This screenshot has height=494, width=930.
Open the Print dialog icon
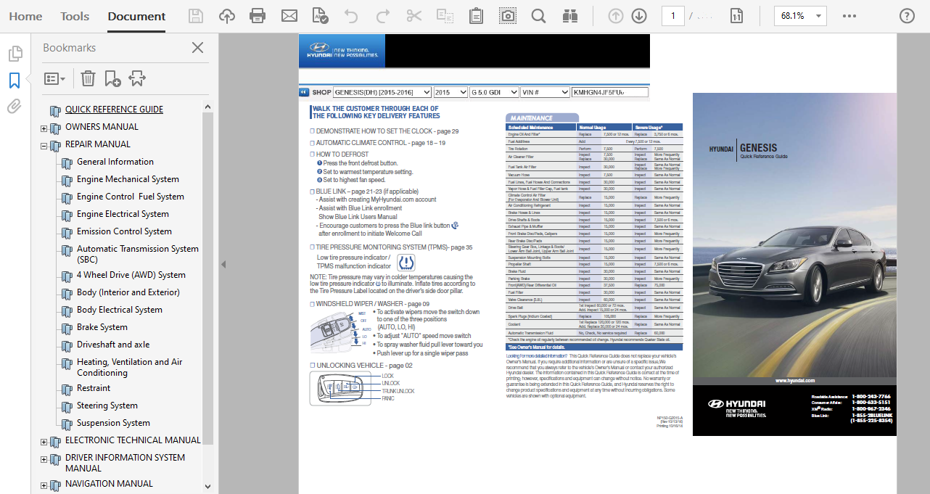258,15
